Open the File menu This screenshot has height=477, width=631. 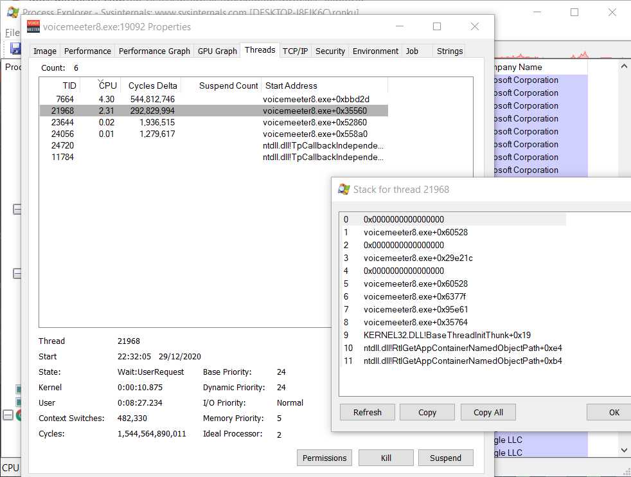12,32
